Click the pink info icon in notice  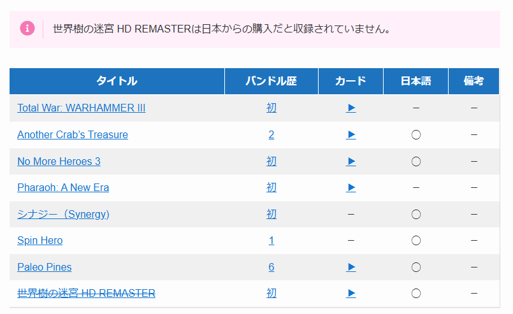[x=27, y=29]
